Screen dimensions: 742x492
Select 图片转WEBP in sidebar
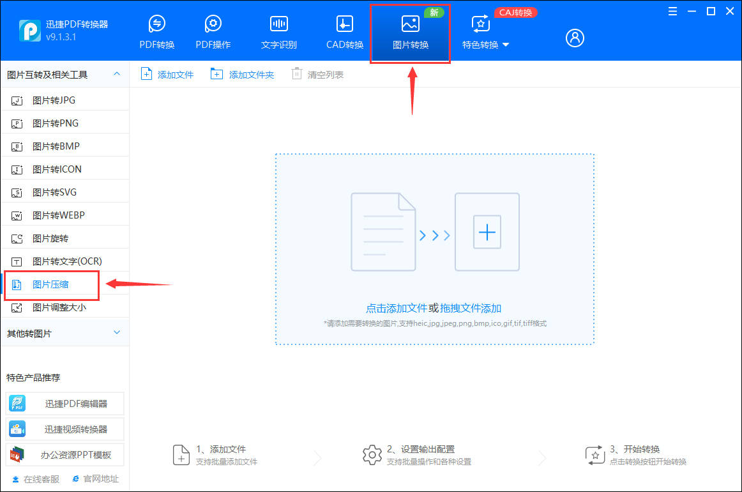click(65, 215)
